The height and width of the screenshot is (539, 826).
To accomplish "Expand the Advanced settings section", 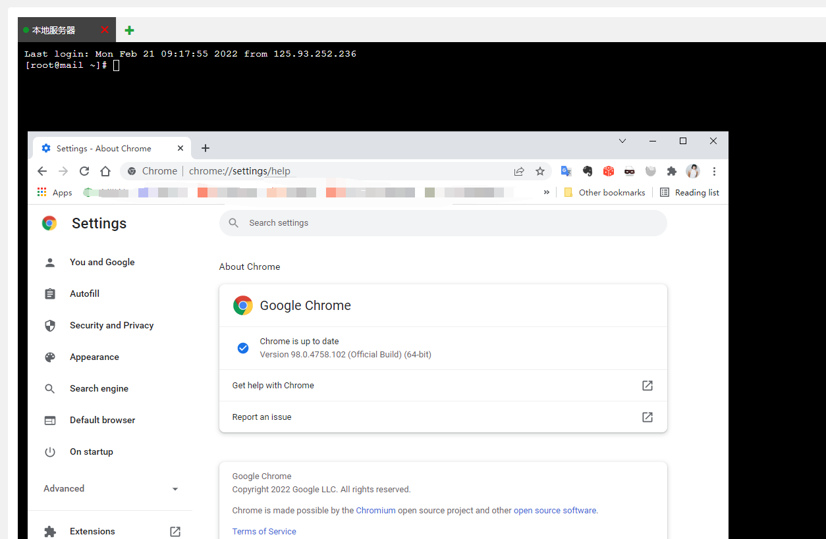I will pyautogui.click(x=111, y=488).
